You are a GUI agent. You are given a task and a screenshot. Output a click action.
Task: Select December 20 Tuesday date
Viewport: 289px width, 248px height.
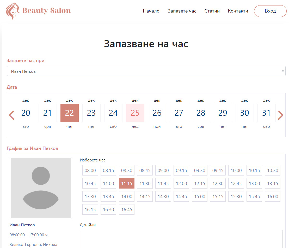[26, 113]
